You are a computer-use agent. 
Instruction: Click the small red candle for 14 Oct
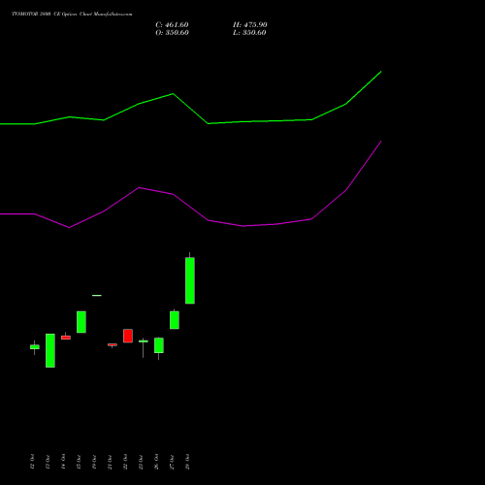[x=66, y=338]
